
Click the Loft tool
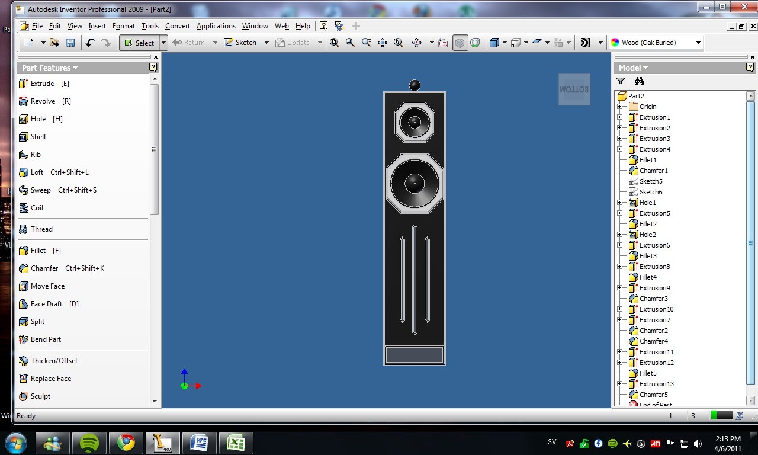(54, 172)
